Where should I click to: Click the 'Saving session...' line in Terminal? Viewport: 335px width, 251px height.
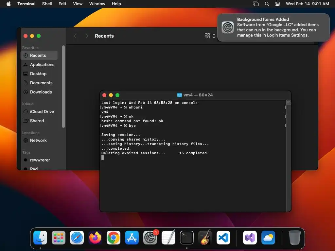click(x=121, y=135)
